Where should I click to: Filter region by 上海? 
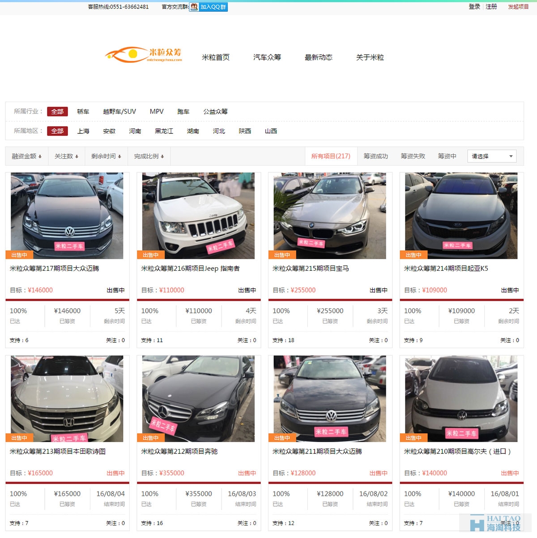pos(83,131)
